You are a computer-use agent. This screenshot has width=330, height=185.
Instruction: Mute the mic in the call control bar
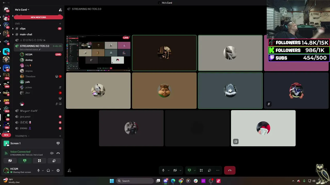[163, 170]
